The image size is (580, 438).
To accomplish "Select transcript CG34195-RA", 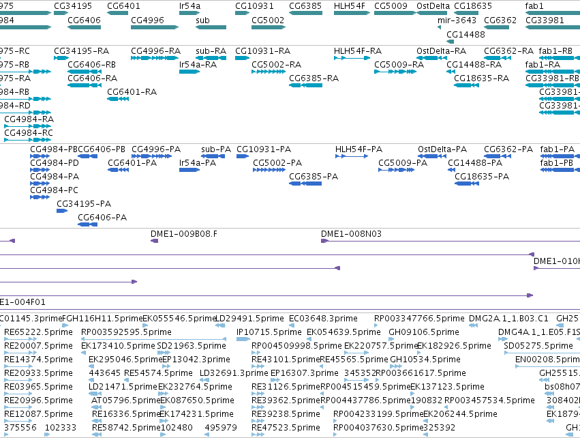I will click(61, 58).
